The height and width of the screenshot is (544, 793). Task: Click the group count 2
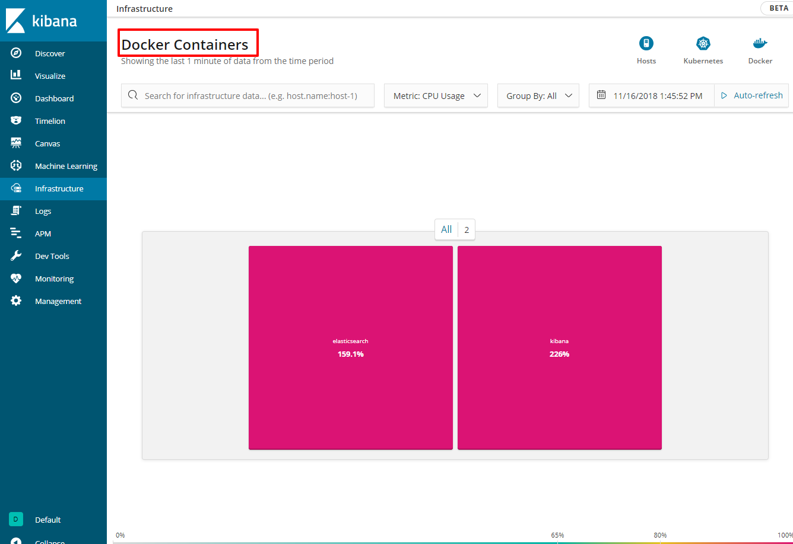[467, 230]
